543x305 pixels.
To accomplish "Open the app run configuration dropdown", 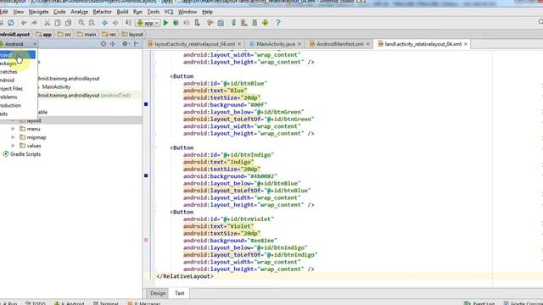I will pos(148,23).
